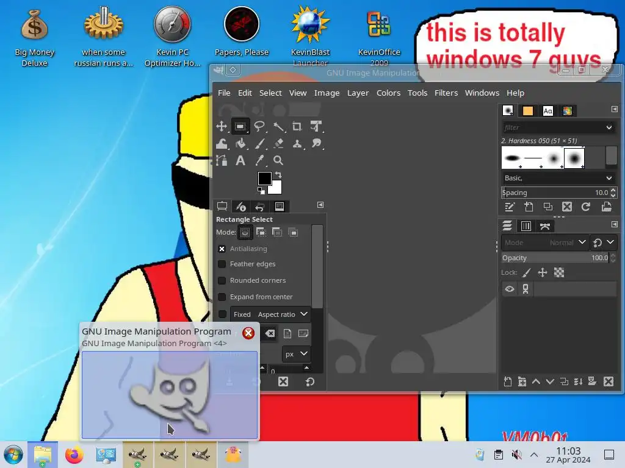Switch to the Patterns tab
Image resolution: width=625 pixels, height=468 pixels.
tap(528, 111)
